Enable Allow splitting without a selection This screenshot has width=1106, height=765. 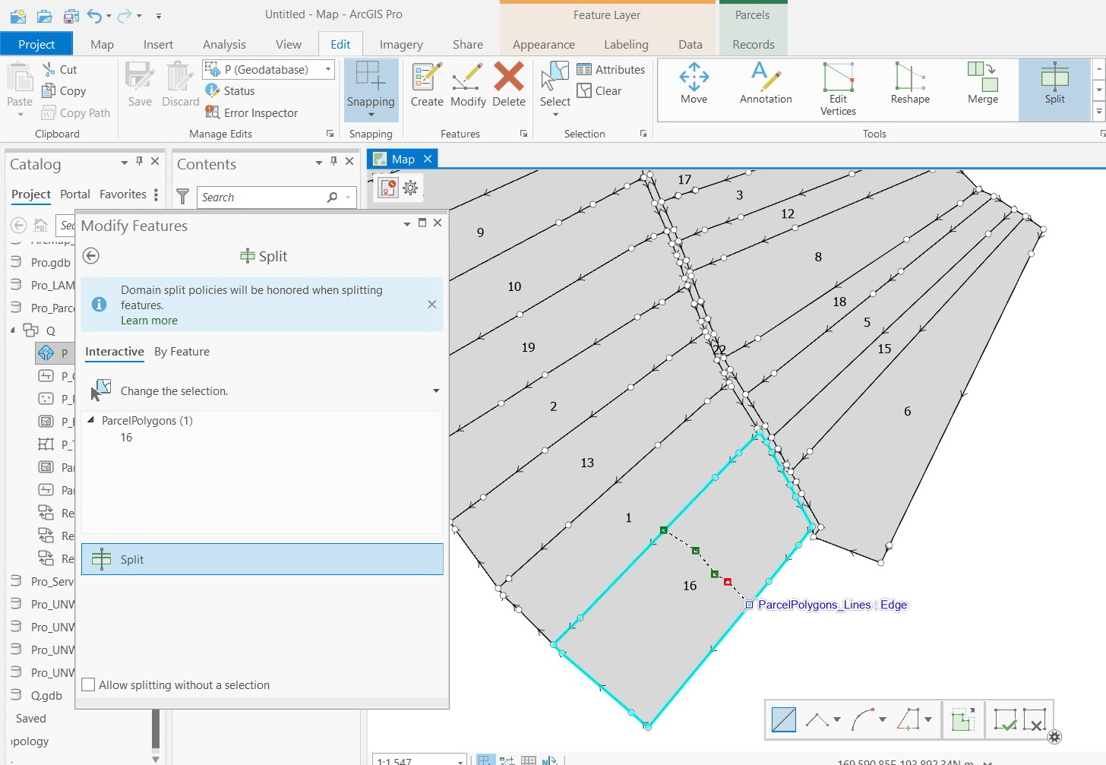88,684
